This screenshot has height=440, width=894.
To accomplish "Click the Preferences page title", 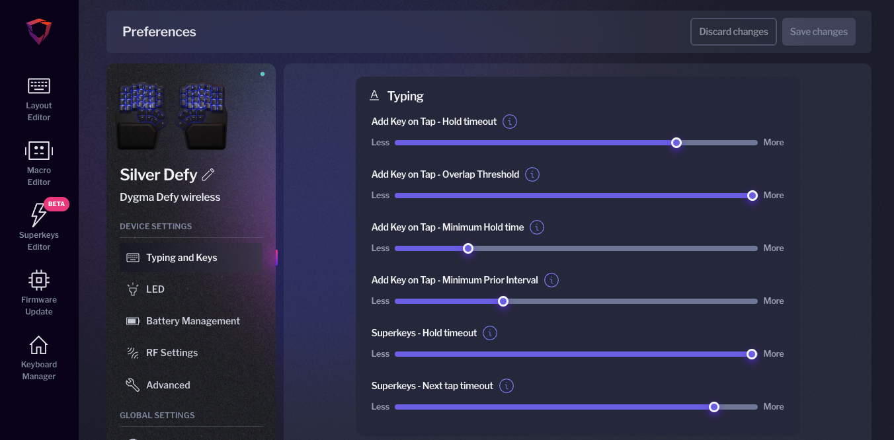I will [x=159, y=32].
